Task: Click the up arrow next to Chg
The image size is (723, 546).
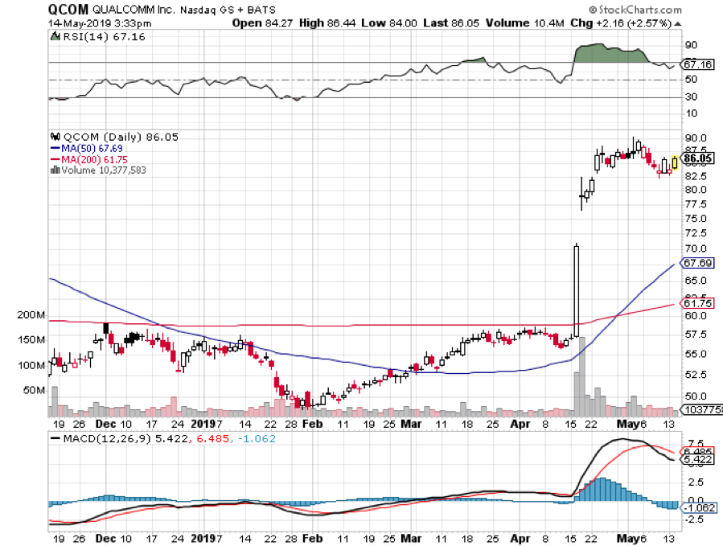Action: pos(677,24)
